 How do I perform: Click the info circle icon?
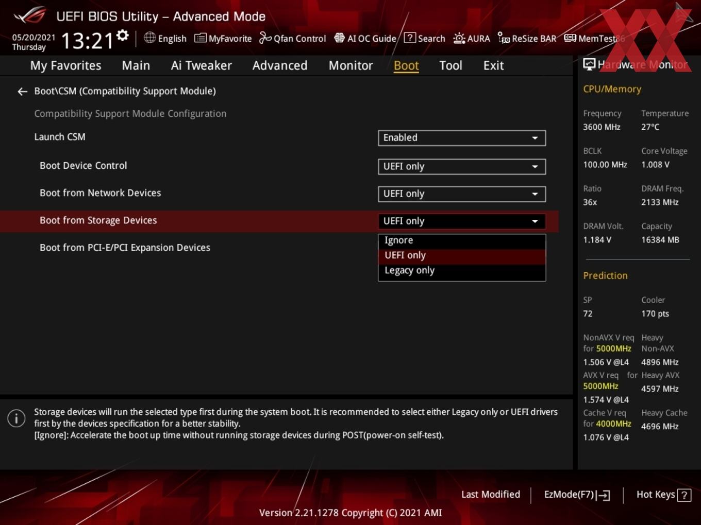(x=16, y=418)
